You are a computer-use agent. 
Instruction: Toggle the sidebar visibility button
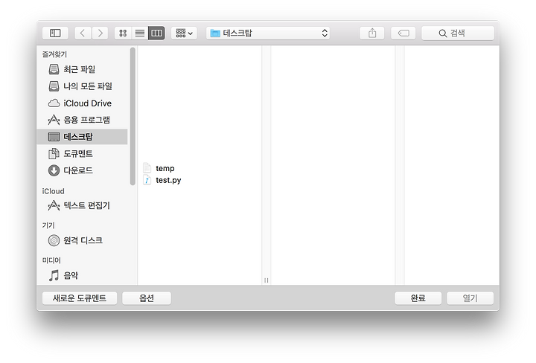click(x=55, y=33)
